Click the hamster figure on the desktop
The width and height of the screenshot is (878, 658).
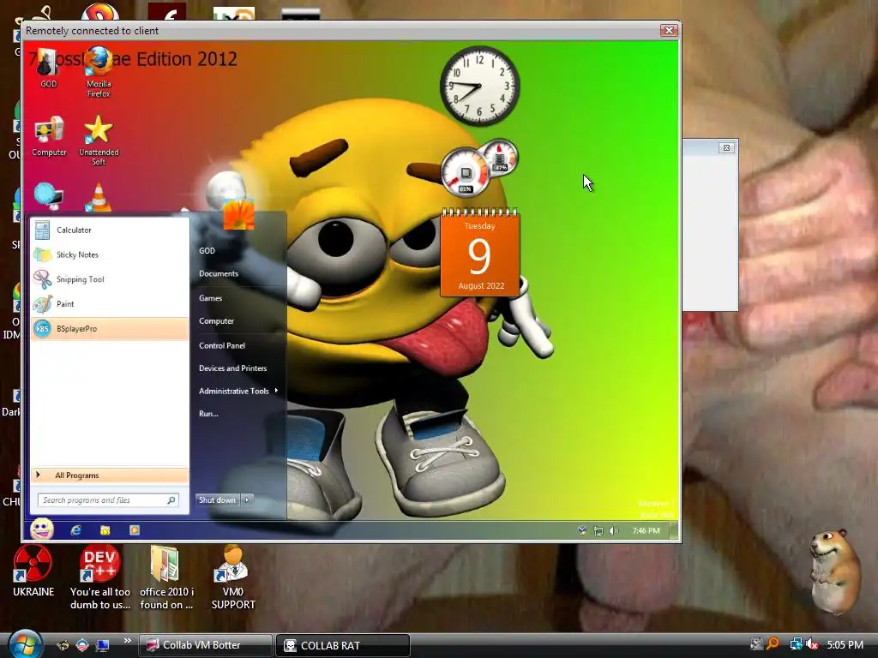(835, 571)
